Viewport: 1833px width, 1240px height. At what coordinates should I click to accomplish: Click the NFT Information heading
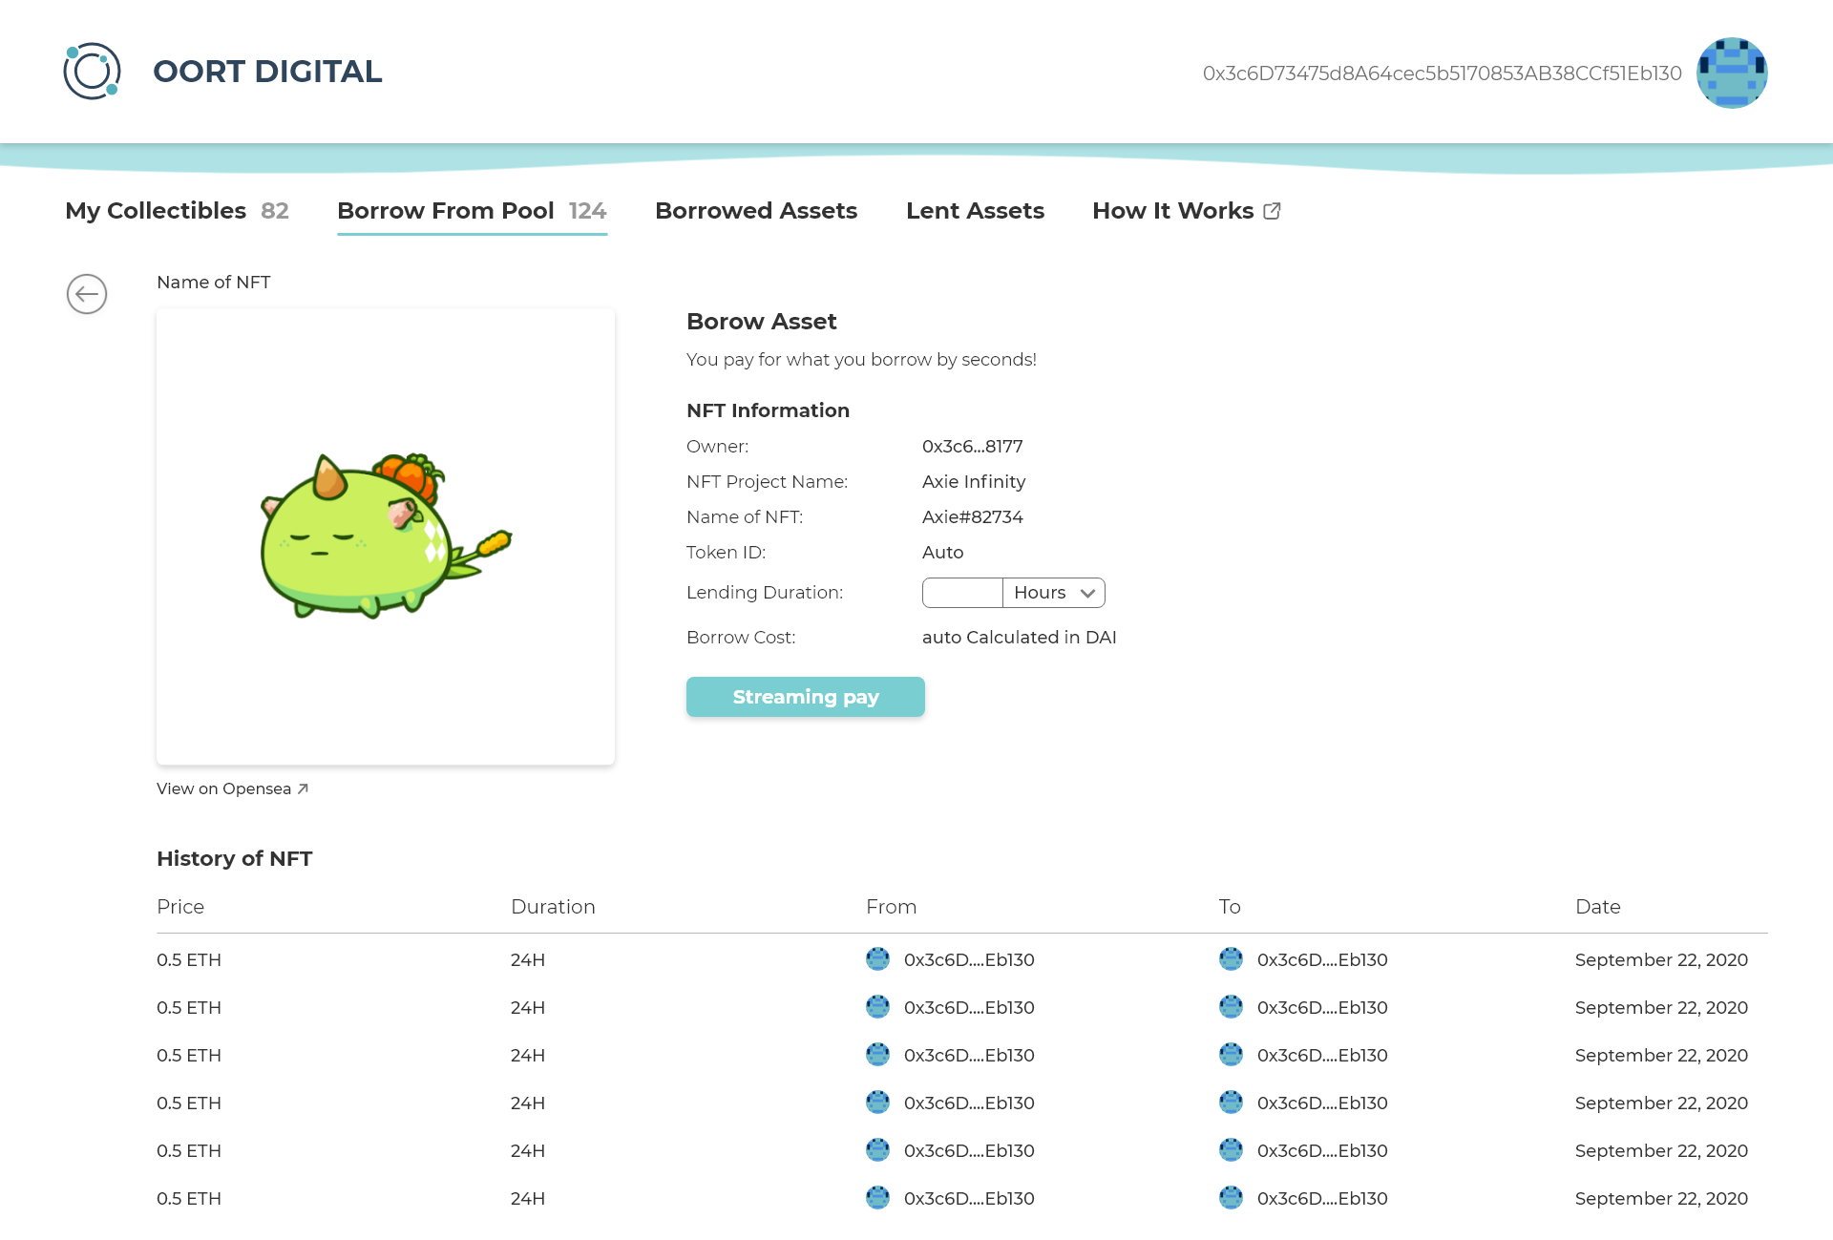tap(768, 410)
